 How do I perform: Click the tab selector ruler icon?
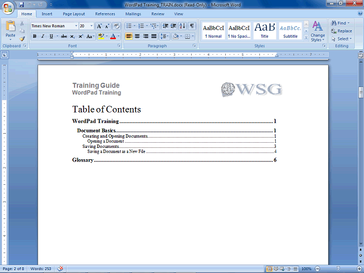[x=5, y=55]
